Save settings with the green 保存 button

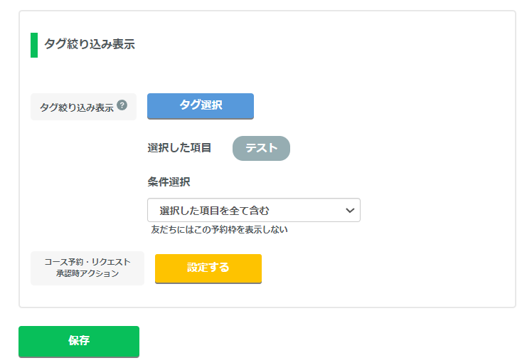(x=79, y=341)
